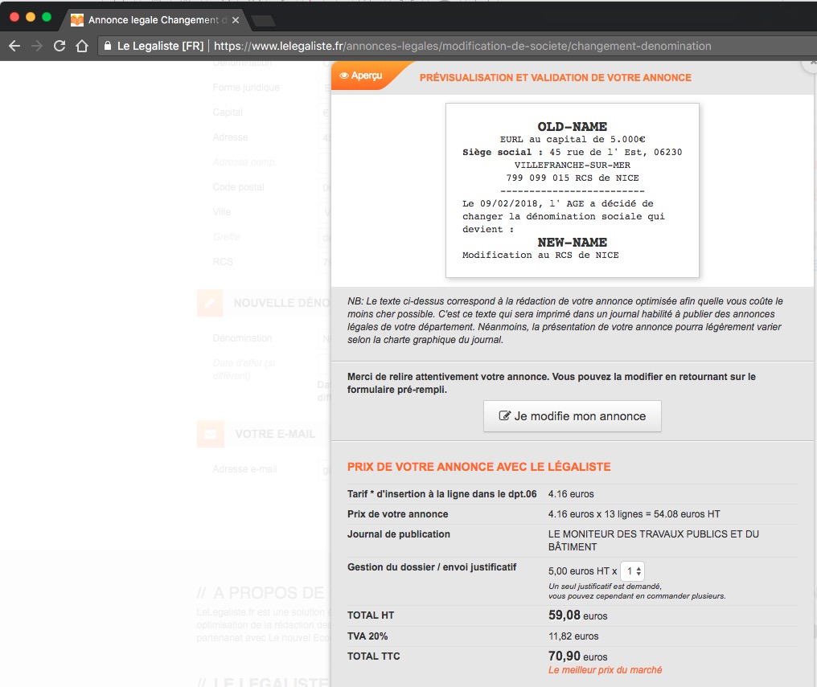
Task: Click the 'OLD-NAME' title in the preview
Action: click(x=572, y=126)
